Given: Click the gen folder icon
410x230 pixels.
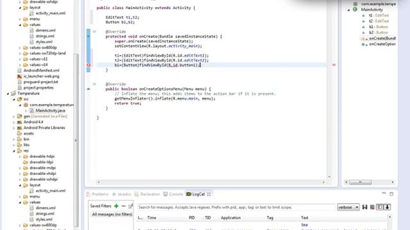Looking at the screenshot, I should (20, 116).
